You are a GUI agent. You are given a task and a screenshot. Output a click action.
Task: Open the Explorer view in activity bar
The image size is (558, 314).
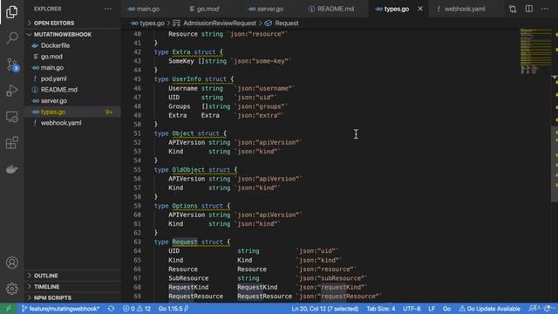click(11, 12)
